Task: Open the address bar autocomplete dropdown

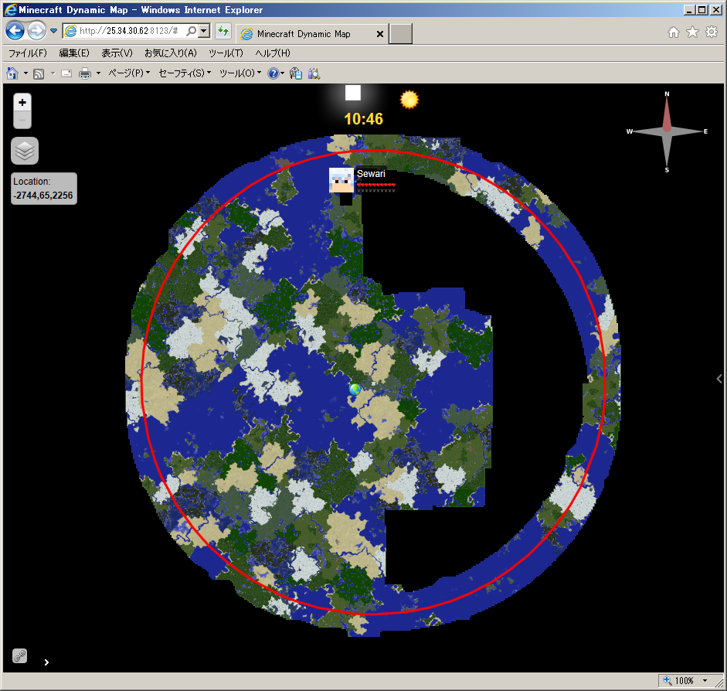Action: (204, 31)
